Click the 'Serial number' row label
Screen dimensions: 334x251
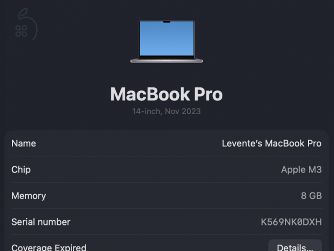41,222
